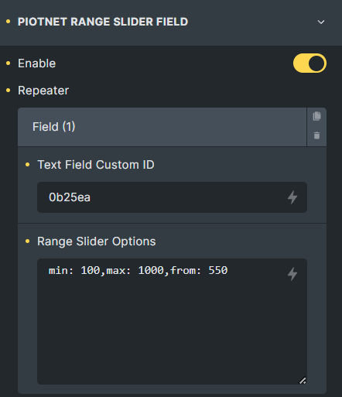
Task: Click the Range Slider Options label
Action: click(x=97, y=241)
